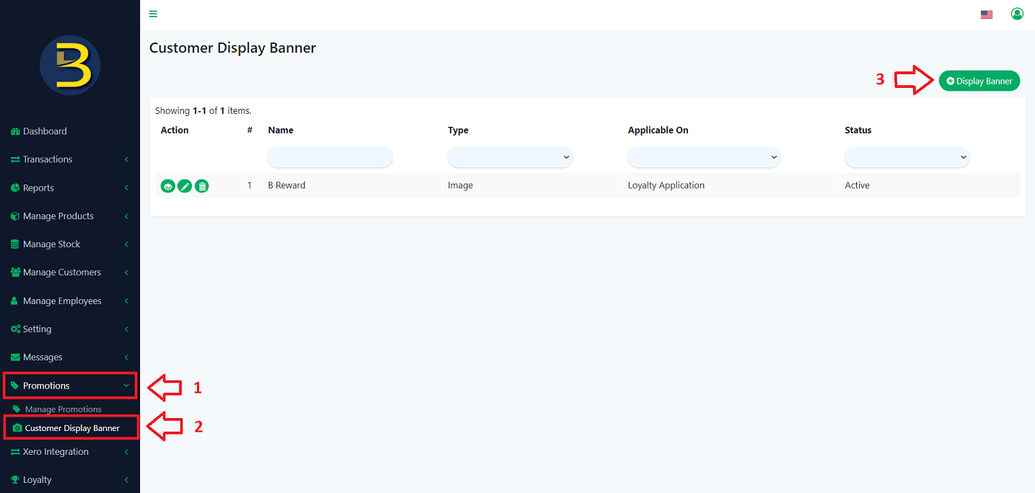Click the US flag language icon

point(987,14)
